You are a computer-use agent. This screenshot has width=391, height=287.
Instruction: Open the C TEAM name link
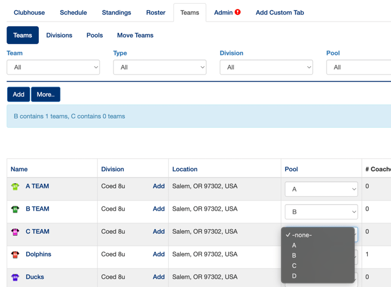pyautogui.click(x=38, y=232)
